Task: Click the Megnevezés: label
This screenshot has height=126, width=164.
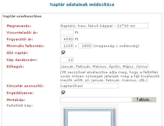Action: (x=19, y=26)
